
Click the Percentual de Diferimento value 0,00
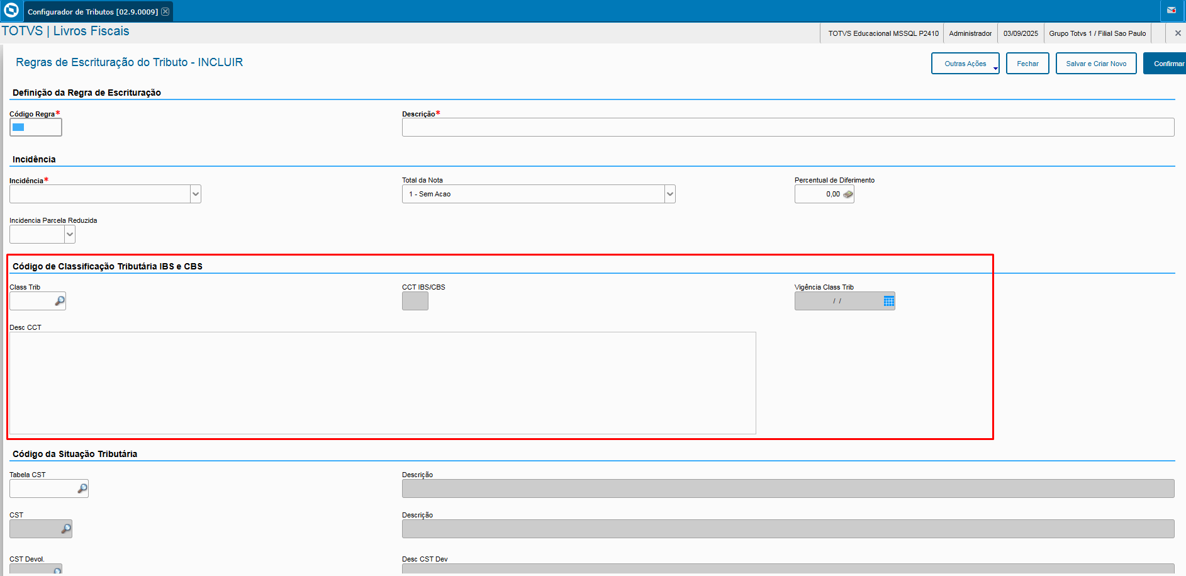(831, 194)
